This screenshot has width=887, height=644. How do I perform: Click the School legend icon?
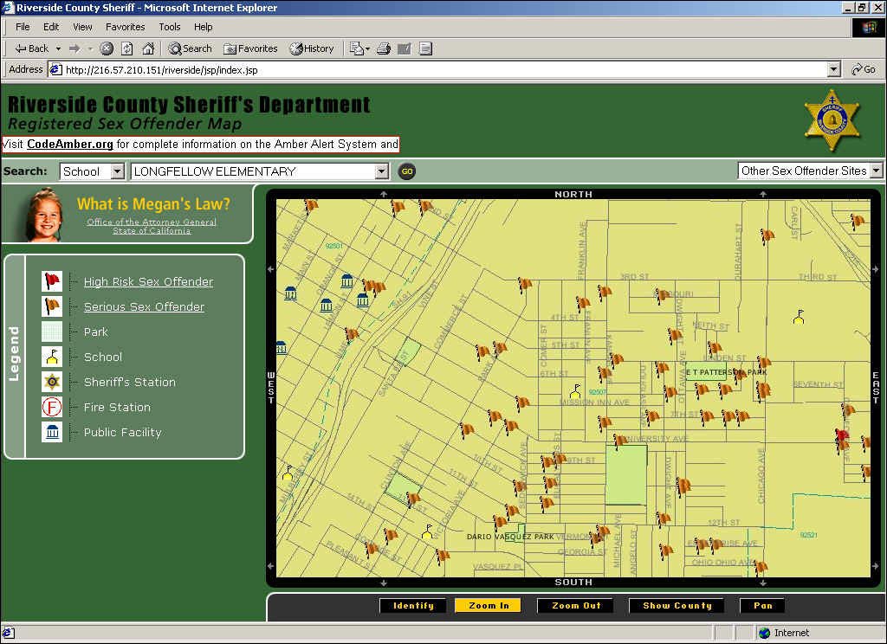coord(52,357)
